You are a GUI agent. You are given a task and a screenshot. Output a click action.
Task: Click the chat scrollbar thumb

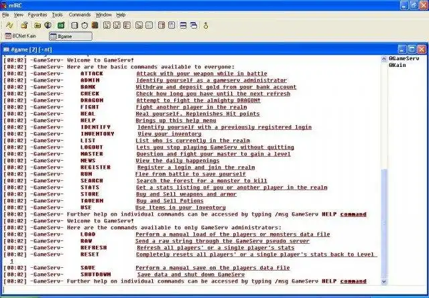point(384,223)
